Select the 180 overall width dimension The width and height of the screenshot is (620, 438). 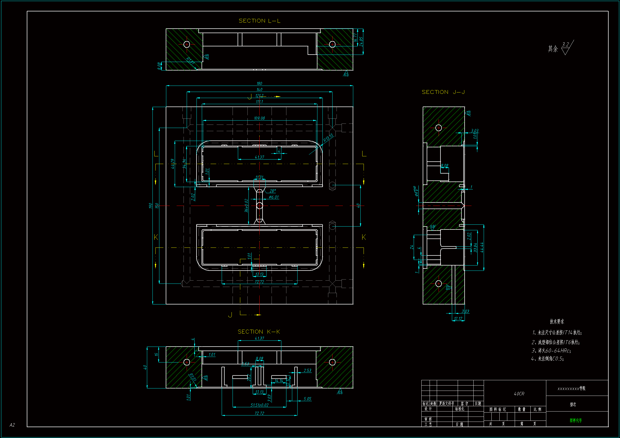(259, 83)
